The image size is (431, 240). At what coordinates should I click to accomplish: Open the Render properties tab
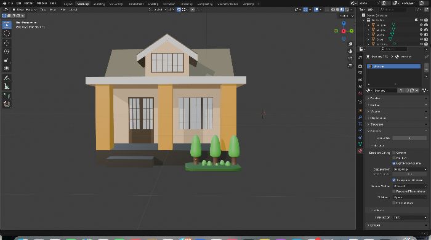360,66
